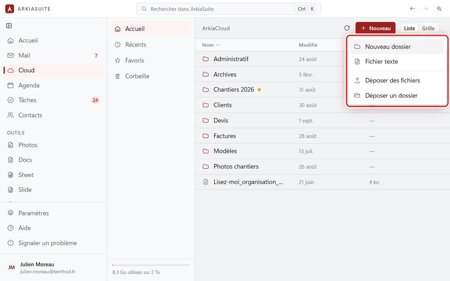
Task: Open the Contacts section
Action: pos(53,115)
